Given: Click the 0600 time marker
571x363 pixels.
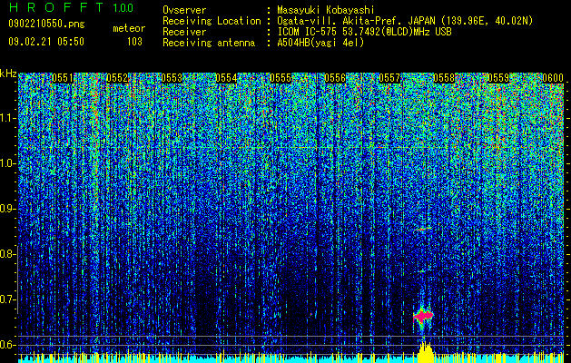Looking at the screenshot, I should point(553,78).
